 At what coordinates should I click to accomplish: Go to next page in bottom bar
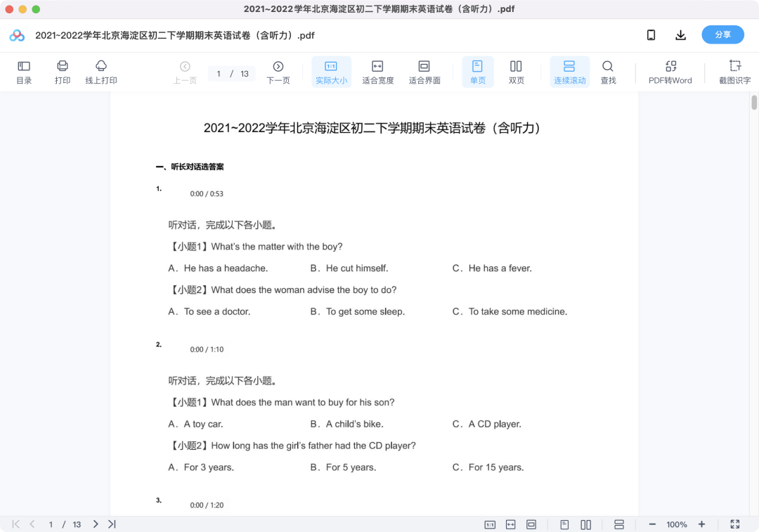pos(96,524)
